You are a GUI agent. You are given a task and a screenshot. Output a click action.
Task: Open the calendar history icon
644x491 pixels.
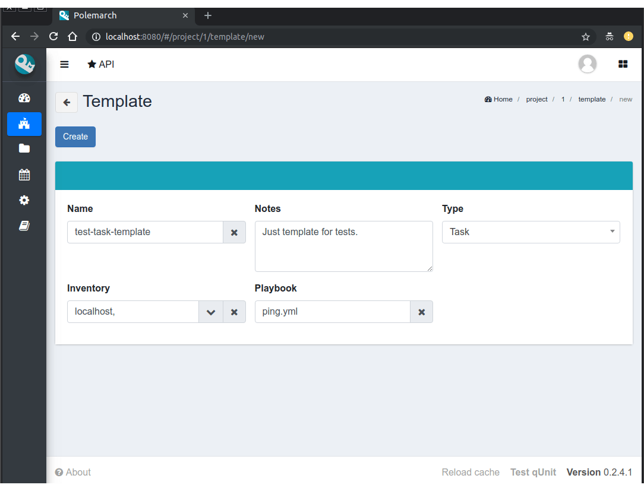click(24, 175)
